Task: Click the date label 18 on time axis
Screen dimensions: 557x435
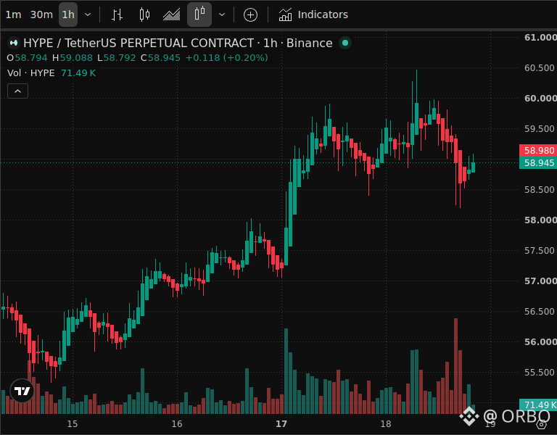Action: coord(386,424)
